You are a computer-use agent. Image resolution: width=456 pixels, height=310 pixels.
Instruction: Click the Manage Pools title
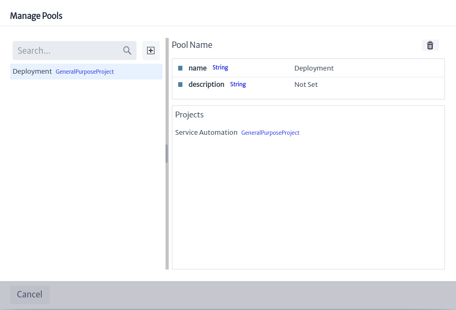click(x=36, y=16)
